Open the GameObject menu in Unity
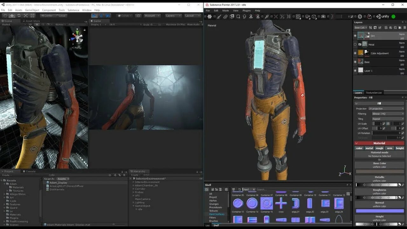407x229 pixels. coord(32,10)
